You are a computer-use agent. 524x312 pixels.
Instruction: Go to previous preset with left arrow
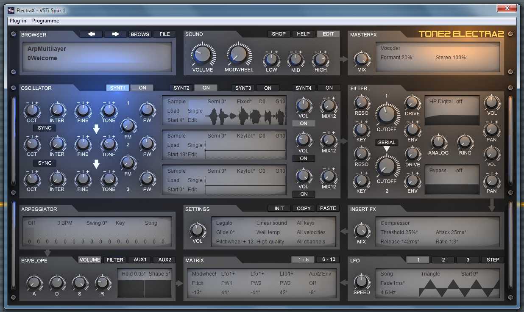(x=91, y=34)
